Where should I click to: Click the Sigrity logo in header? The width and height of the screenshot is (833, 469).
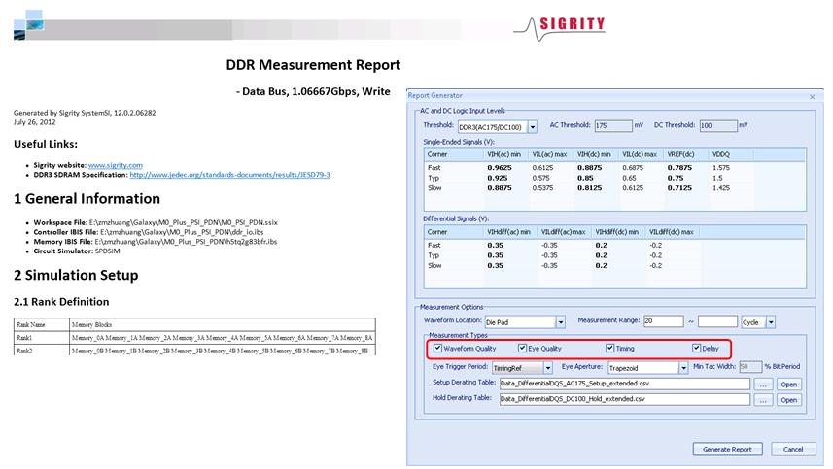click(x=560, y=27)
